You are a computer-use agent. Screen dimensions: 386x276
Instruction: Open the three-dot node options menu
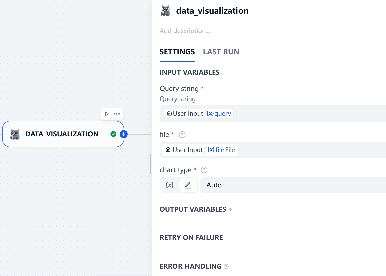117,114
